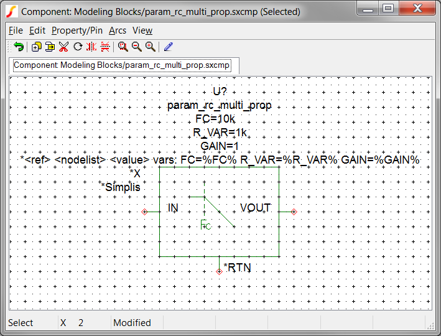Rotate the selection with the Rotate icon

[x=78, y=47]
